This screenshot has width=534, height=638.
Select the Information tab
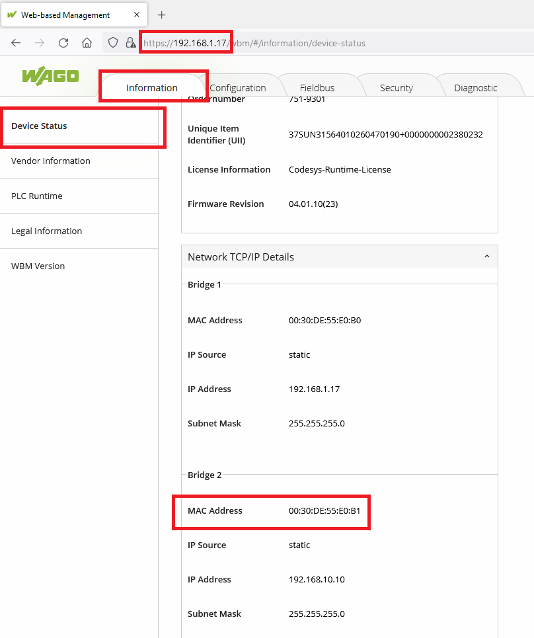(152, 88)
